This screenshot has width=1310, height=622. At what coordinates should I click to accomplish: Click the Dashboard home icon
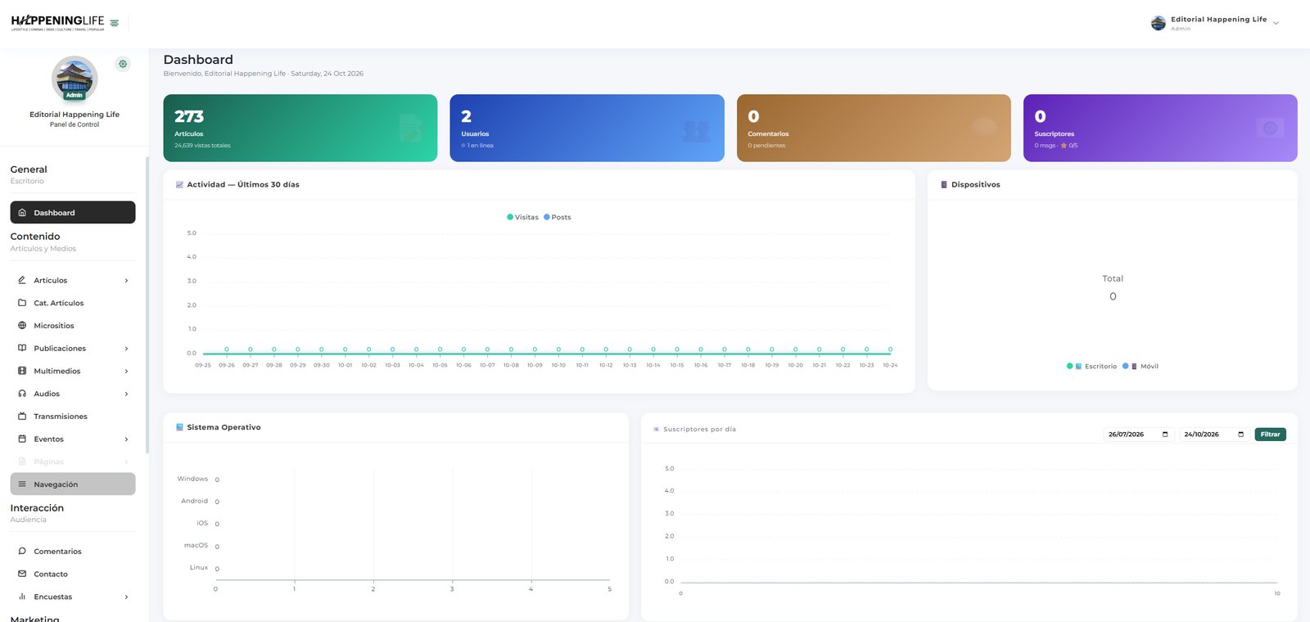(22, 212)
